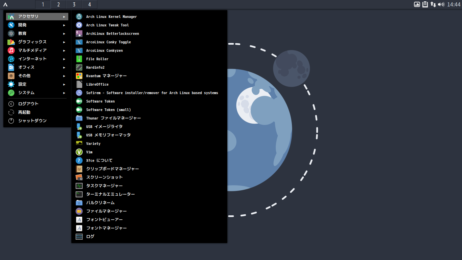Click the green Vim icon
Image resolution: width=462 pixels, height=260 pixels.
click(79, 152)
